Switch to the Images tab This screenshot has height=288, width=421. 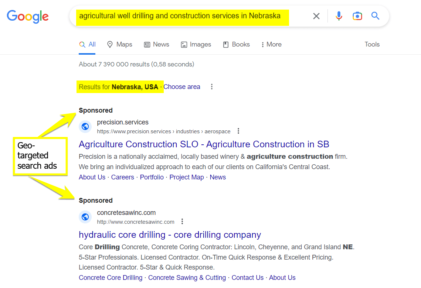pyautogui.click(x=196, y=45)
